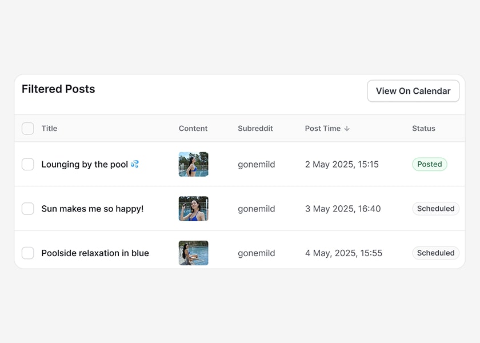Preview image of 'Sun makes me so happy!' post

point(193,209)
